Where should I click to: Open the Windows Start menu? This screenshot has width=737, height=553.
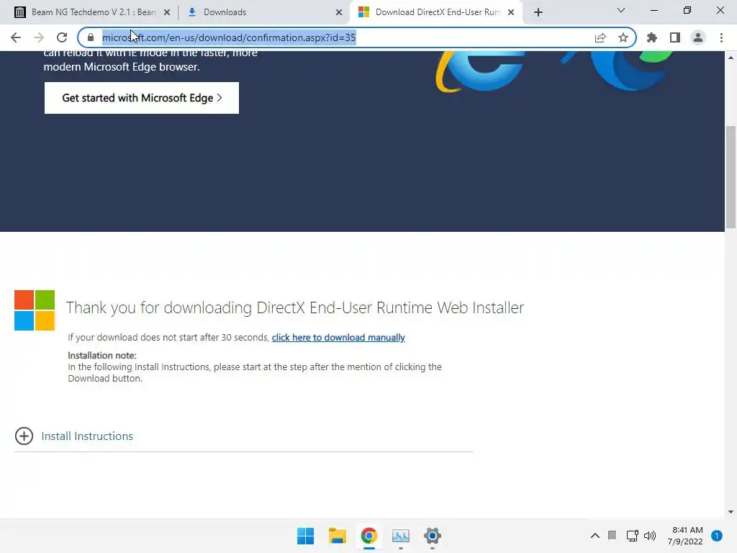(305, 536)
